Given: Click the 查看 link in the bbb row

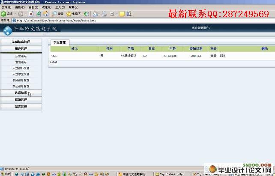Looking at the screenshot, I should (x=213, y=56).
